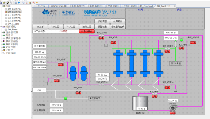Click the 999.99 HZ pump frequency field
Screen dimensions: 210x119
coord(173,100)
